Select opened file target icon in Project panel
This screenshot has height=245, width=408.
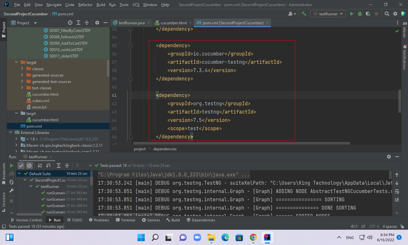tap(70, 23)
